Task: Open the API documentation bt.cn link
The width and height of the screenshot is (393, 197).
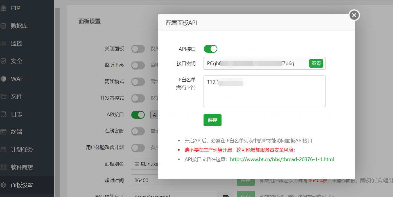Action: pos(282,159)
